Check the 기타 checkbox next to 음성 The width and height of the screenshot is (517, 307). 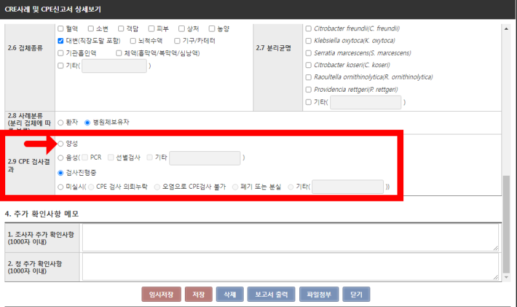point(150,157)
